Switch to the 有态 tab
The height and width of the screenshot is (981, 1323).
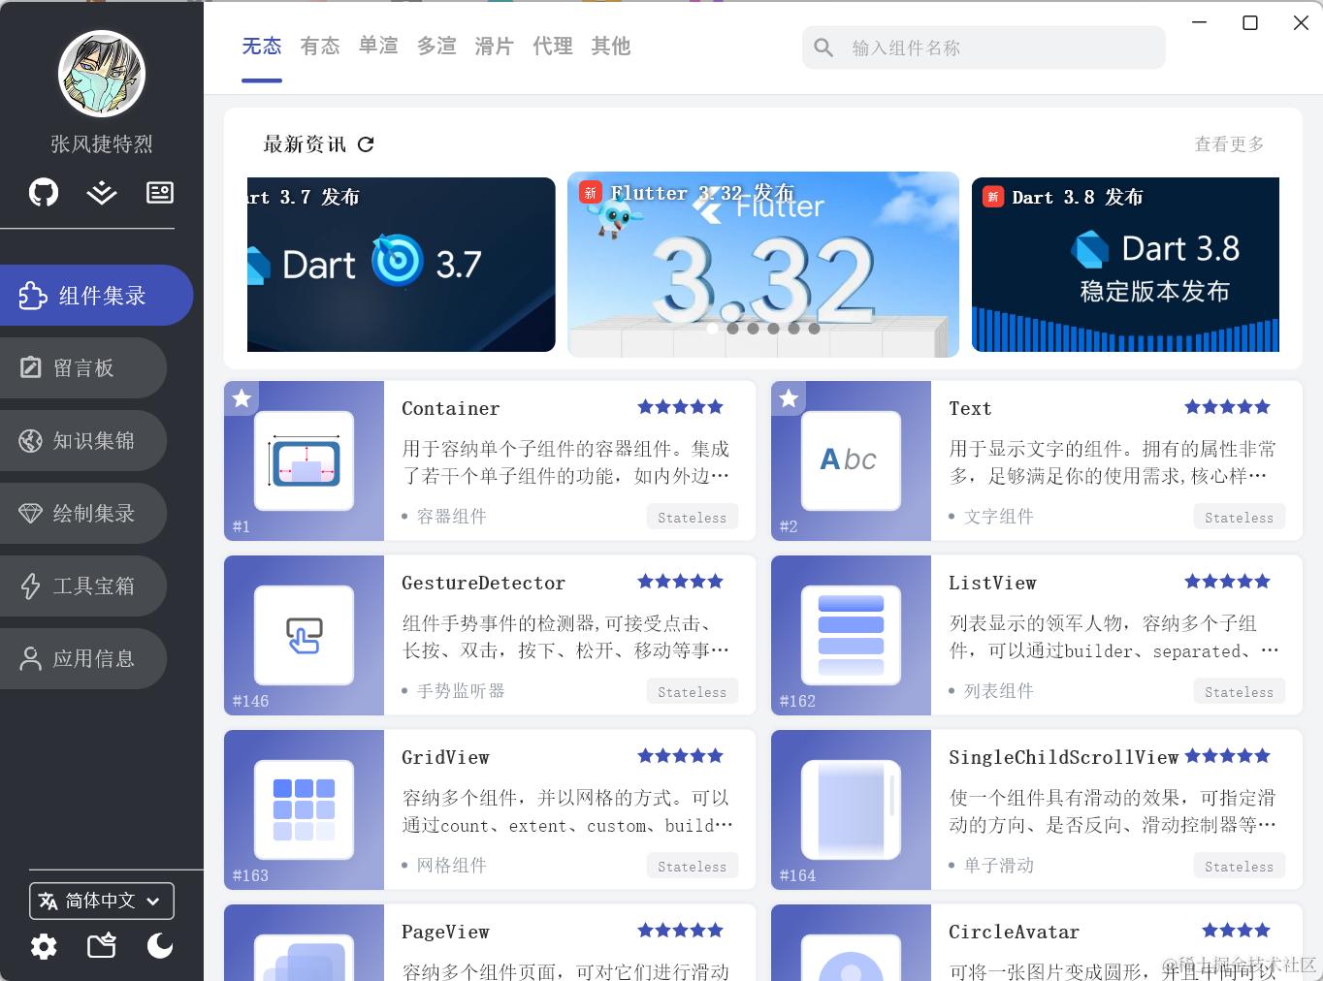click(x=320, y=47)
